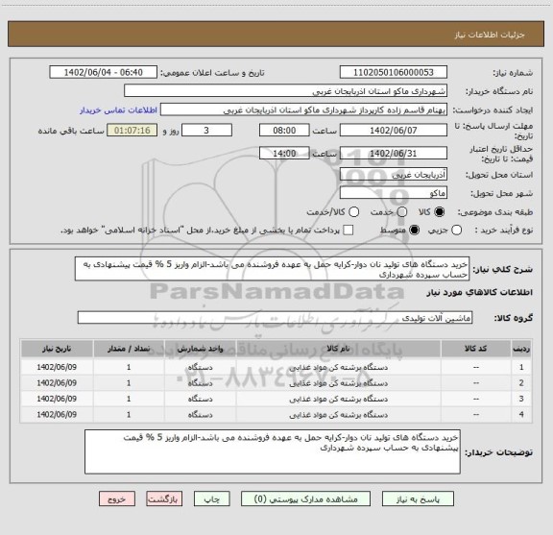Select row 1 item name دستگاه برشته کن
553x535 pixels.
pos(339,367)
